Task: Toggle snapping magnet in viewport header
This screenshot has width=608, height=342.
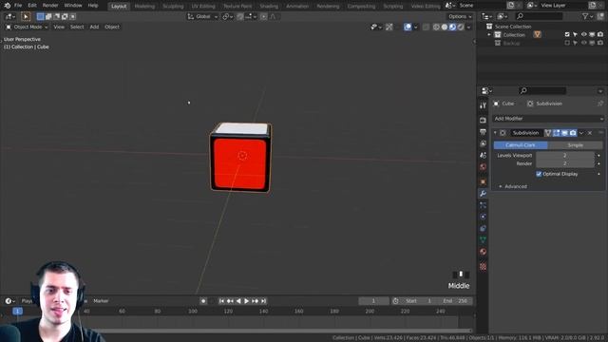Action: pyautogui.click(x=240, y=17)
